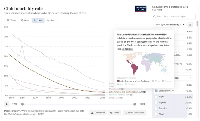
Task: Check the Niger checkbox
Action: click(x=156, y=97)
